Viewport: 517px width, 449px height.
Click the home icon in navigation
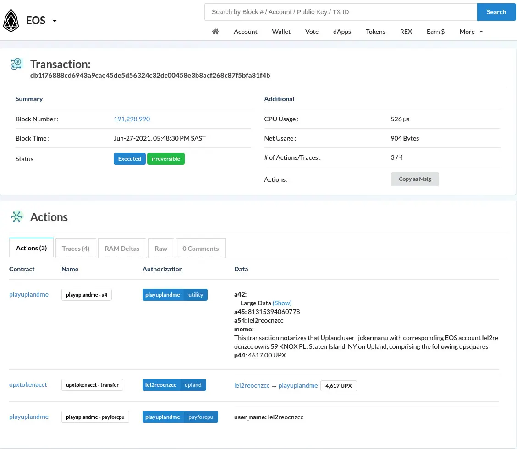[215, 32]
